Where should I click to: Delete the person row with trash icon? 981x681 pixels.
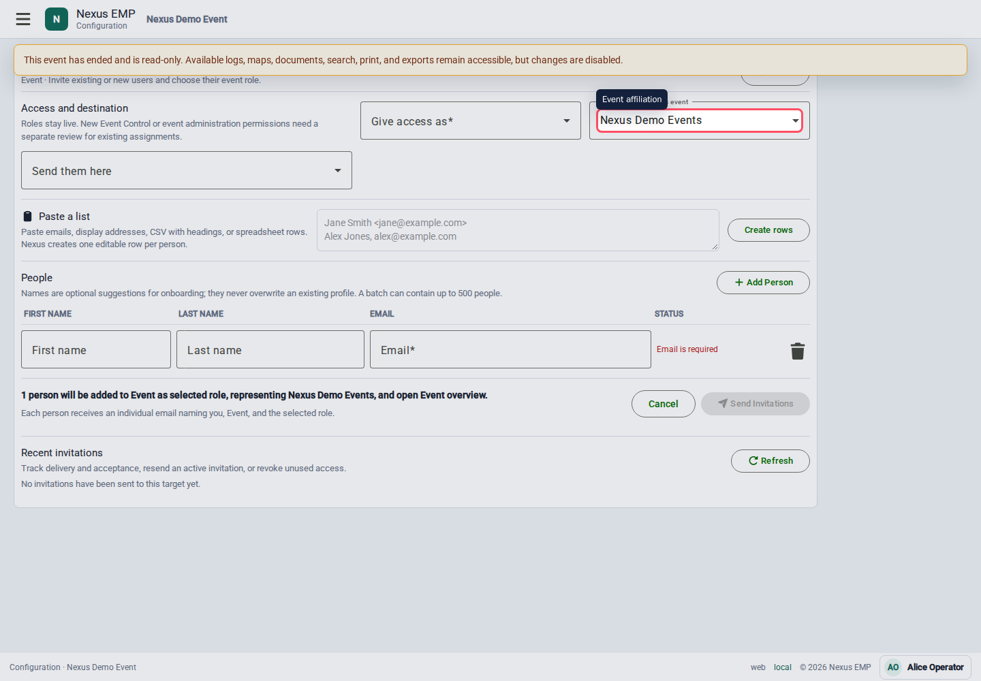coord(798,351)
